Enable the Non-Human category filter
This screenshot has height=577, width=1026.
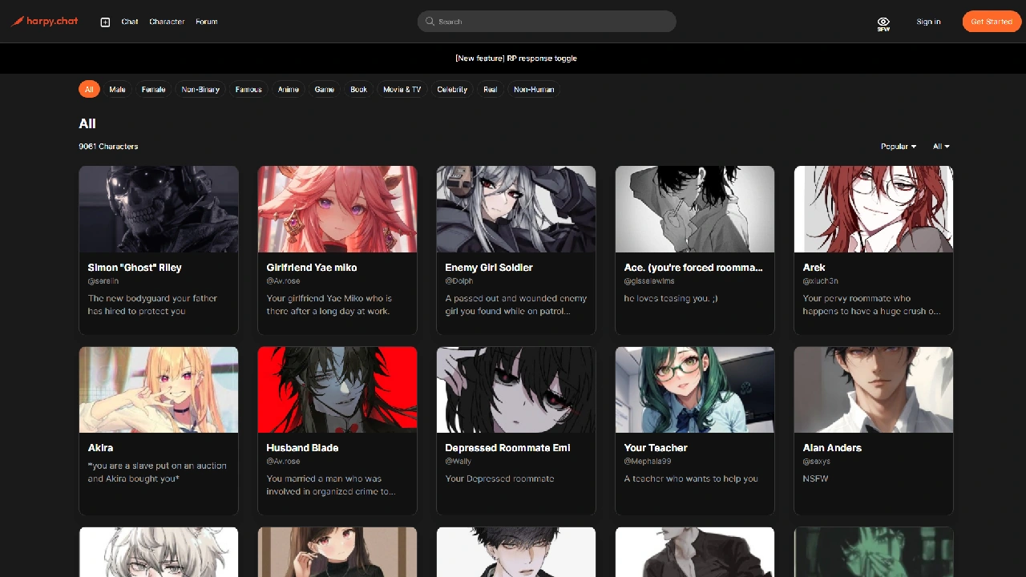click(x=534, y=90)
